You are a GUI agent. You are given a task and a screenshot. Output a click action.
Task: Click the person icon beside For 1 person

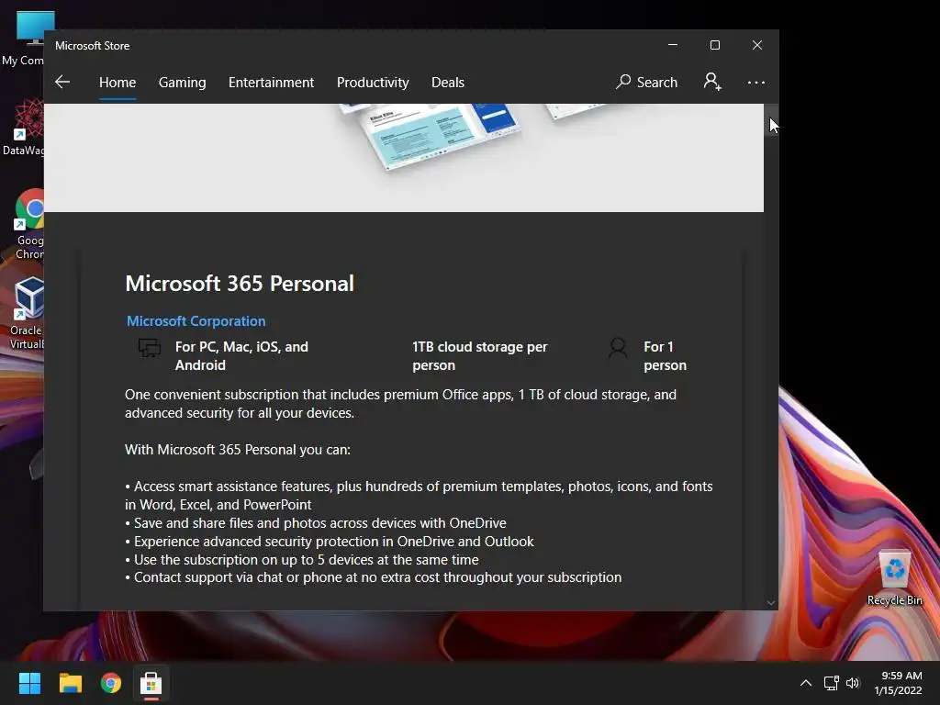click(x=618, y=348)
